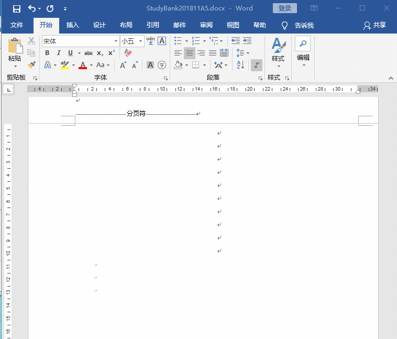Apply numbered list
Image resolution: width=397 pixels, height=339 pixels.
pos(196,41)
